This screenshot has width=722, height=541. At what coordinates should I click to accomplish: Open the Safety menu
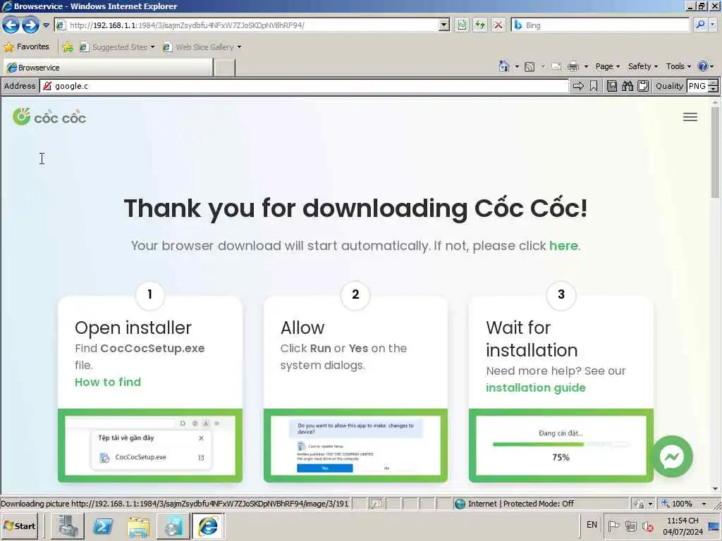point(643,66)
